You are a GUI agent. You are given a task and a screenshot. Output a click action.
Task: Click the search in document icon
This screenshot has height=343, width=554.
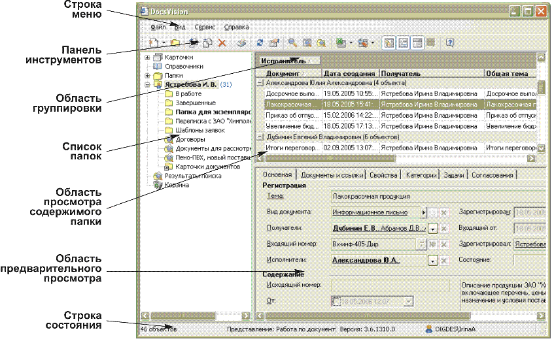pos(307,43)
